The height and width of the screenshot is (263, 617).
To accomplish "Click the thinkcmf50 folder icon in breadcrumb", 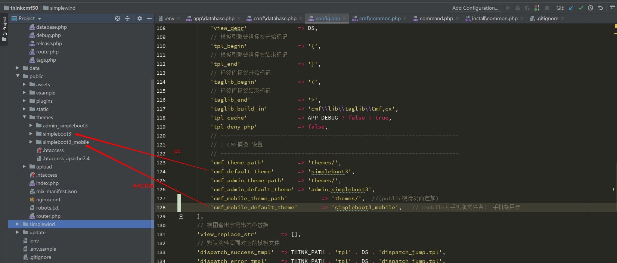I will tap(6, 8).
